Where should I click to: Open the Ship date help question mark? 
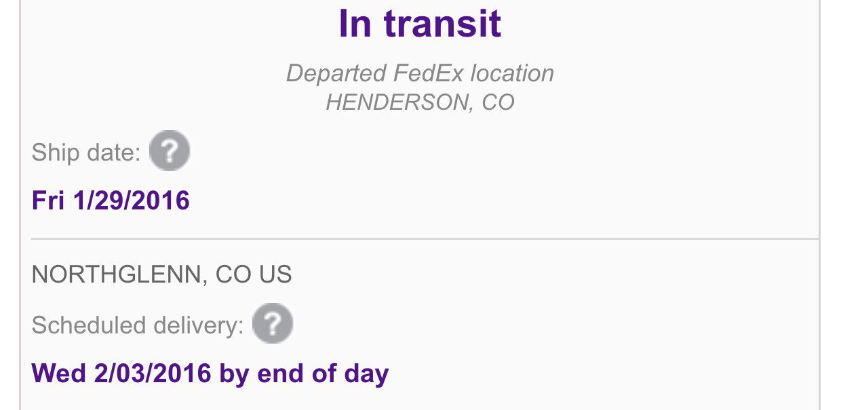(x=170, y=150)
